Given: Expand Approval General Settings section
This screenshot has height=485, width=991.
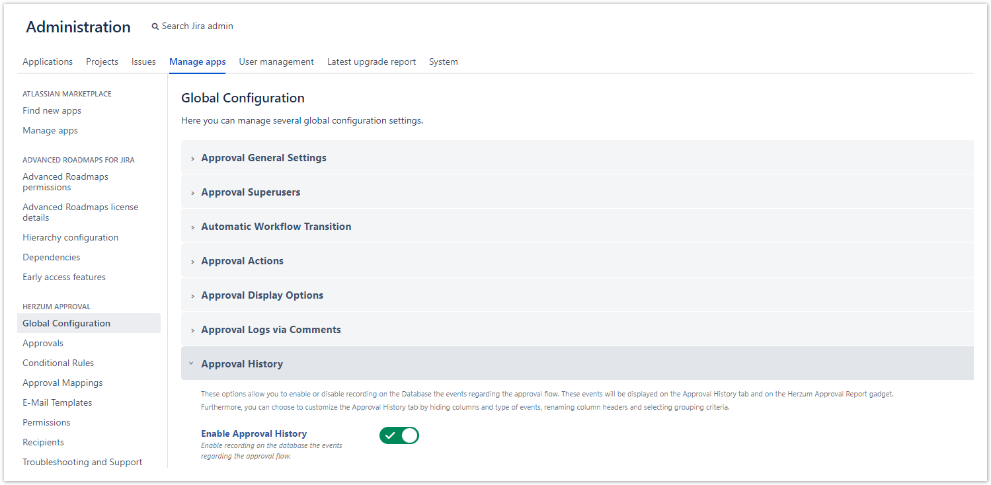Looking at the screenshot, I should (263, 158).
